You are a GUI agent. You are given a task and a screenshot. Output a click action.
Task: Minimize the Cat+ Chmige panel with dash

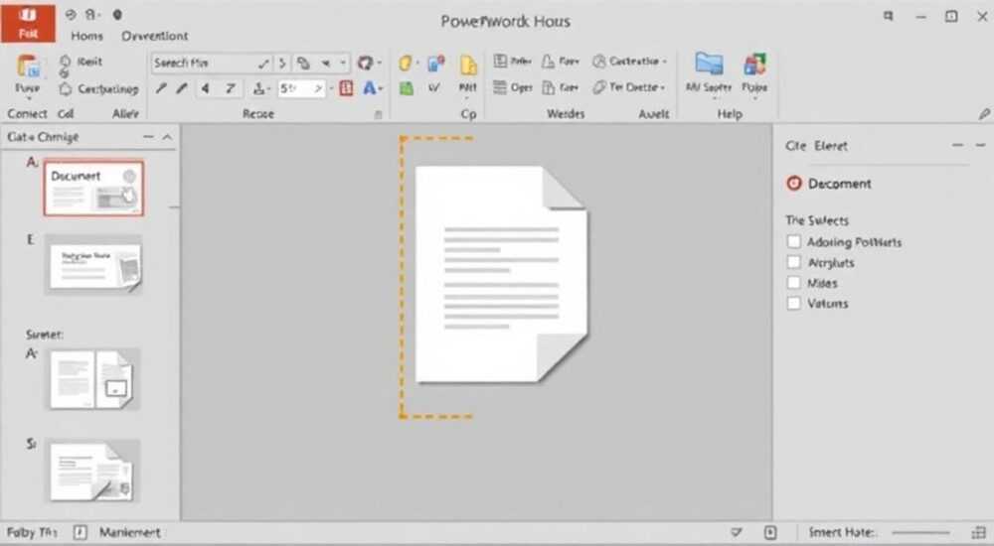click(148, 137)
